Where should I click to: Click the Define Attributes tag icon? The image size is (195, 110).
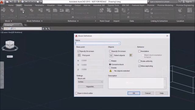(x=31, y=10)
